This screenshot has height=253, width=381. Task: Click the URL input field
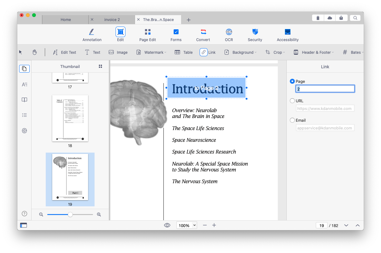[x=325, y=108]
